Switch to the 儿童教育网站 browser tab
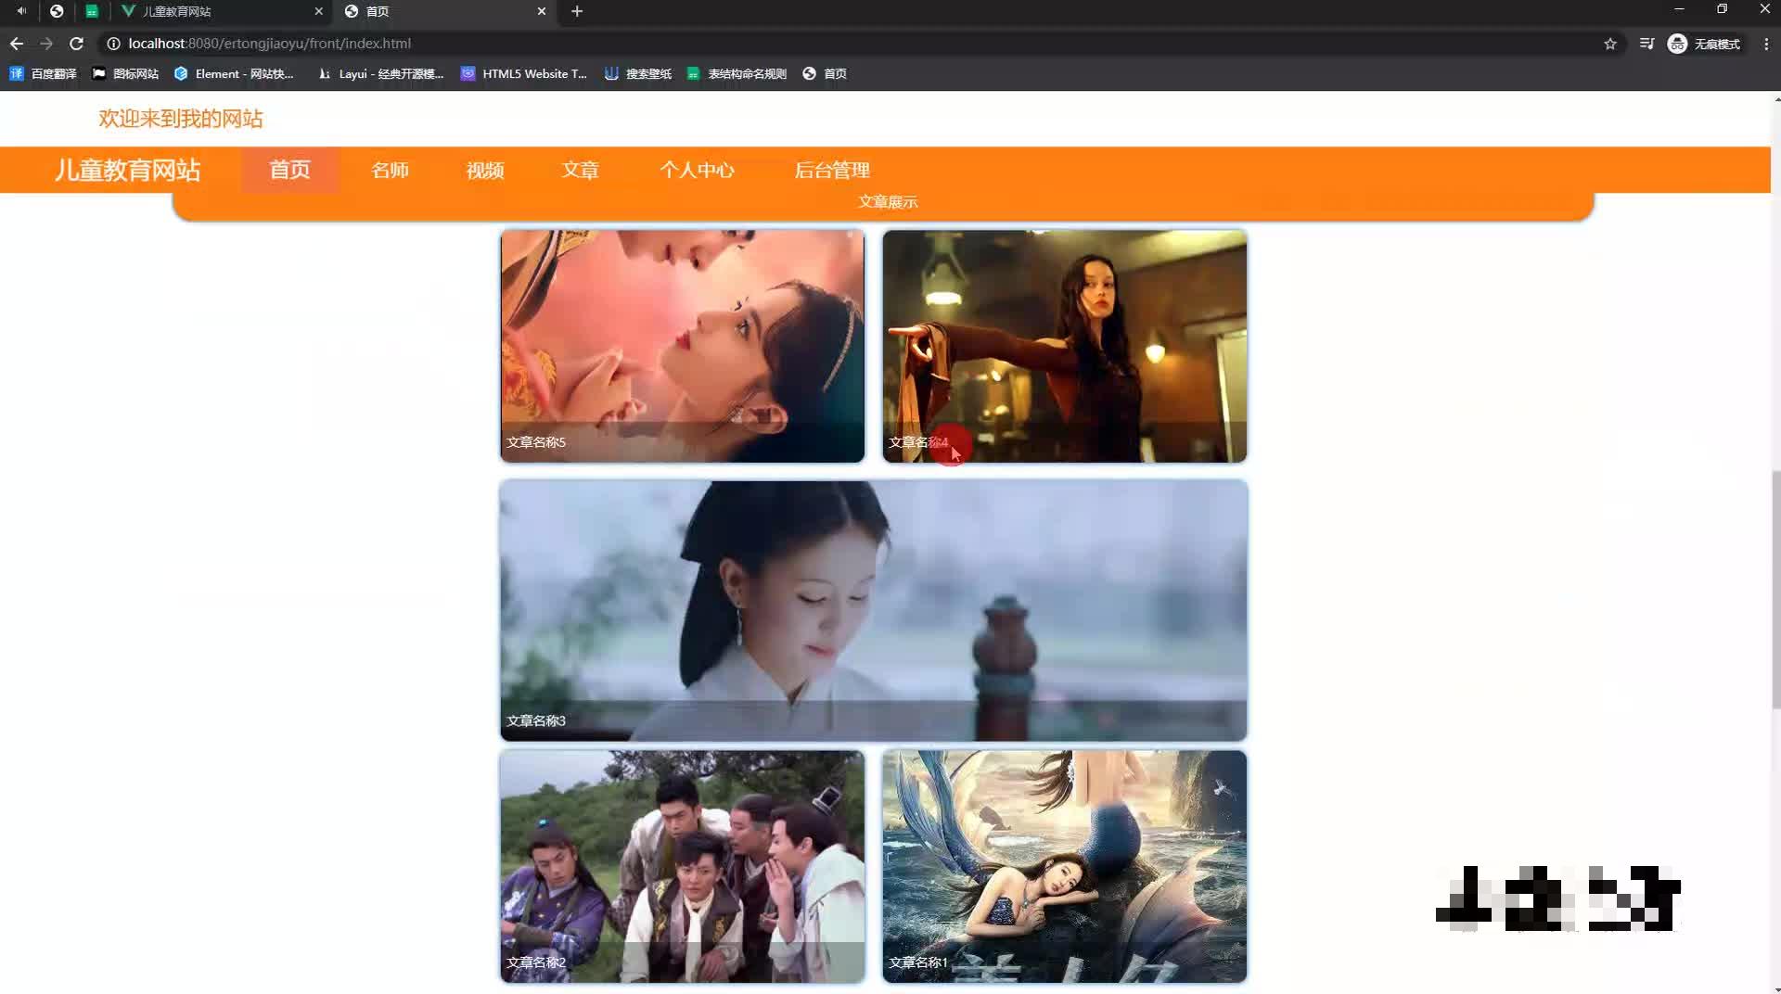The image size is (1781, 994). (x=223, y=11)
